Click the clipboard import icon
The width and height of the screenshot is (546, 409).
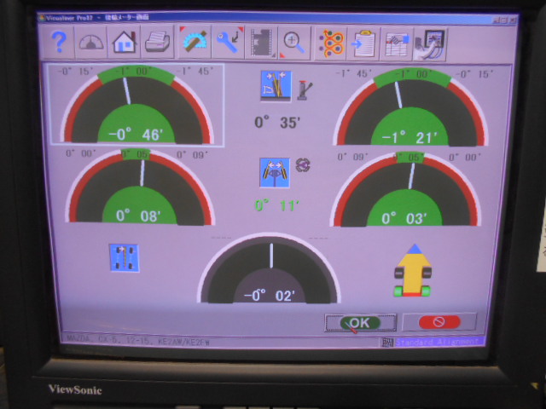pos(363,44)
